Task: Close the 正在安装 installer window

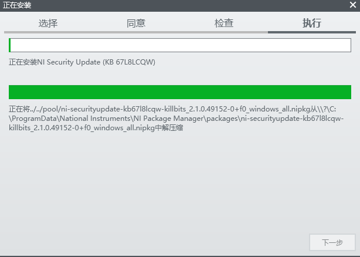Action: (x=353, y=5)
